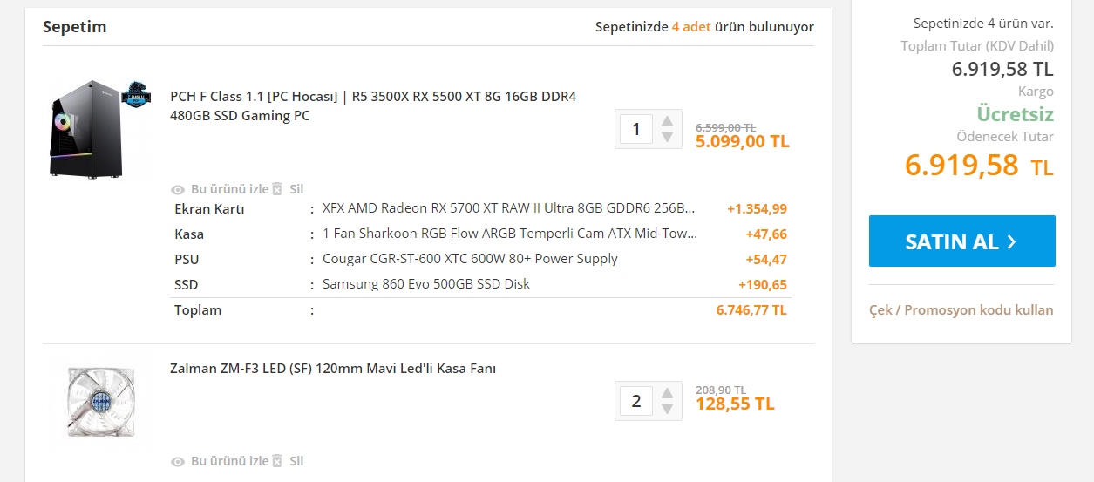Click the SATIN AL purchase button
The width and height of the screenshot is (1094, 482).
(962, 241)
